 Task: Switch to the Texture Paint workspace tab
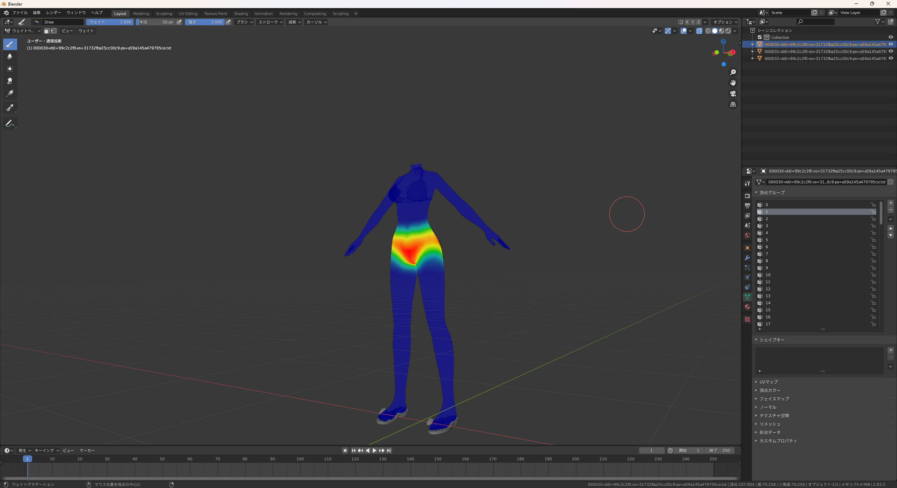click(x=215, y=14)
